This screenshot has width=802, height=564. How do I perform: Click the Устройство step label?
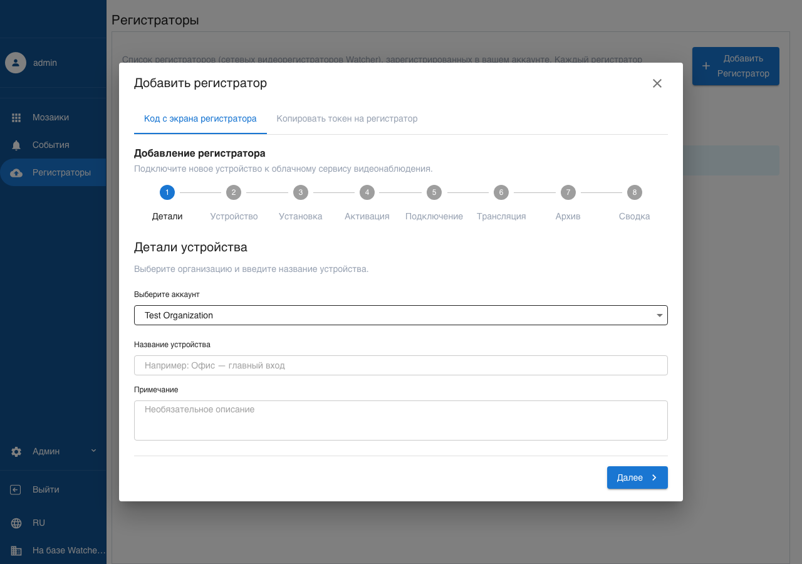point(234,216)
